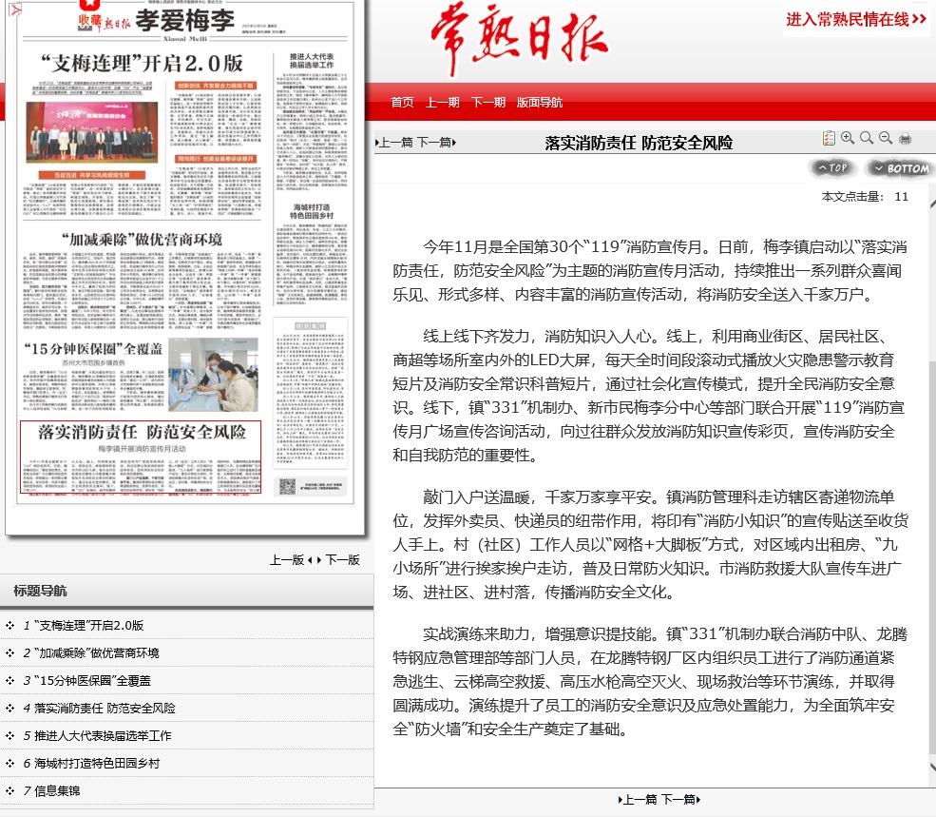Click the 推进人大代表换届选举工作 column on the page image
Image resolution: width=936 pixels, height=817 pixels.
[312, 123]
